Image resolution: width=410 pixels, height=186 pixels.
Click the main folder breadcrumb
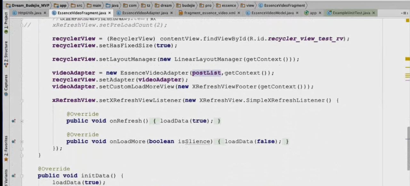(94, 5)
